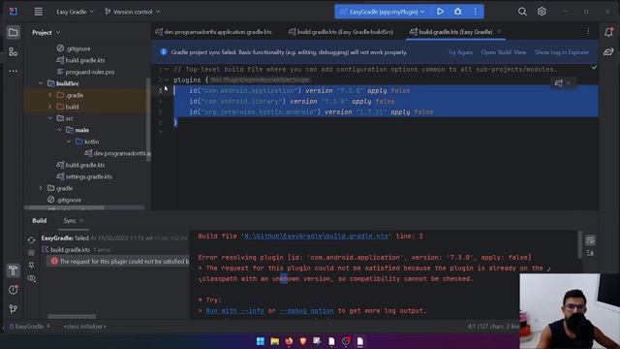The height and width of the screenshot is (349, 620).
Task: Open more run actions menu
Action: click(476, 12)
